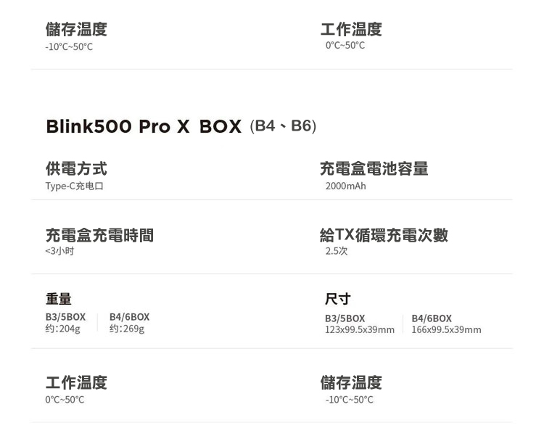Select the 约:269g weight value
This screenshot has height=444, width=544.
pyautogui.click(x=127, y=329)
